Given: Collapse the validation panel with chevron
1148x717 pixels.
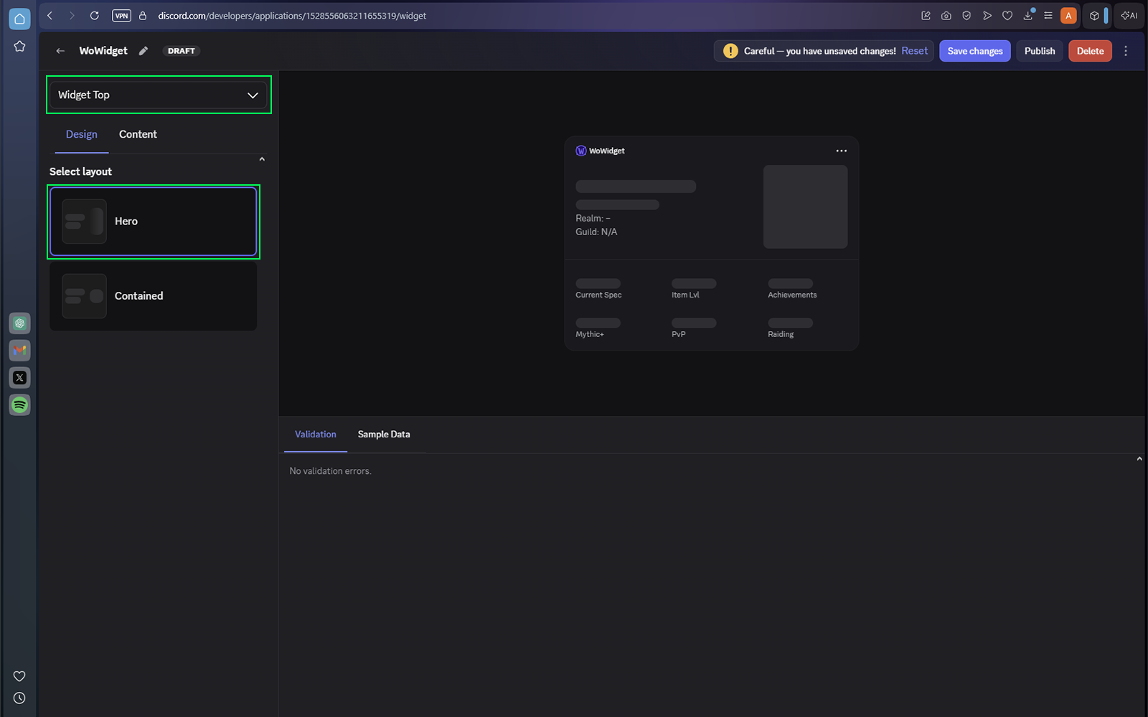Looking at the screenshot, I should pos(1139,459).
